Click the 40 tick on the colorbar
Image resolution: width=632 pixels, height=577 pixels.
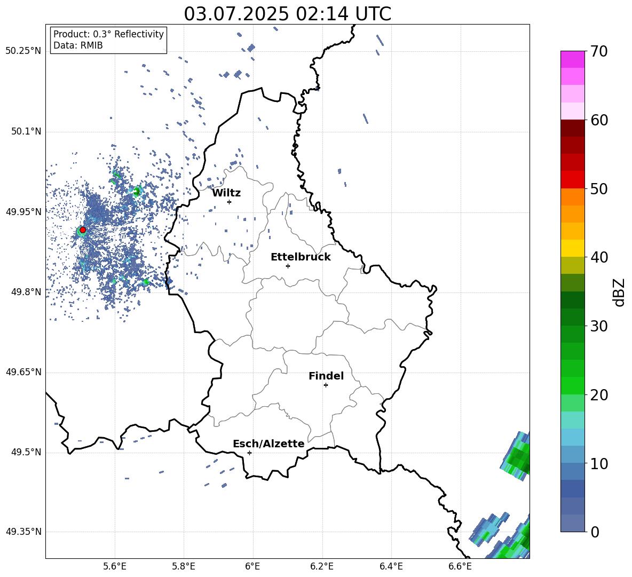pyautogui.click(x=599, y=257)
